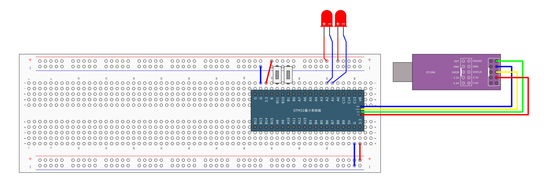
Task: Click STM32 pin label B11
Action: pyautogui.click(x=277, y=100)
